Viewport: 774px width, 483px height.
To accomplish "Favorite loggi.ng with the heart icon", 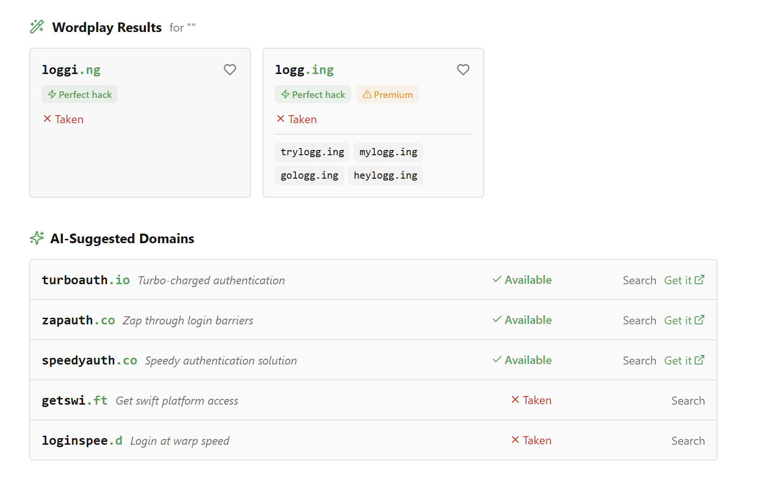I will click(x=230, y=70).
